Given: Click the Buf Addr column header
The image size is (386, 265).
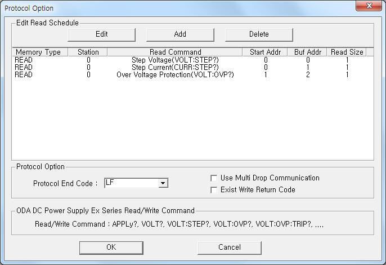Looking at the screenshot, I should point(307,52).
